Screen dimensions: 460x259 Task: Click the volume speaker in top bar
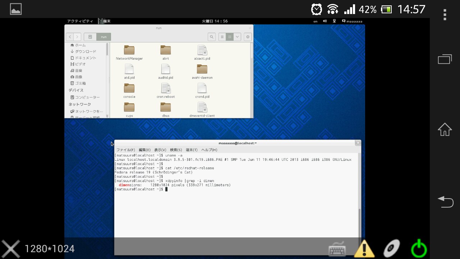(x=325, y=21)
